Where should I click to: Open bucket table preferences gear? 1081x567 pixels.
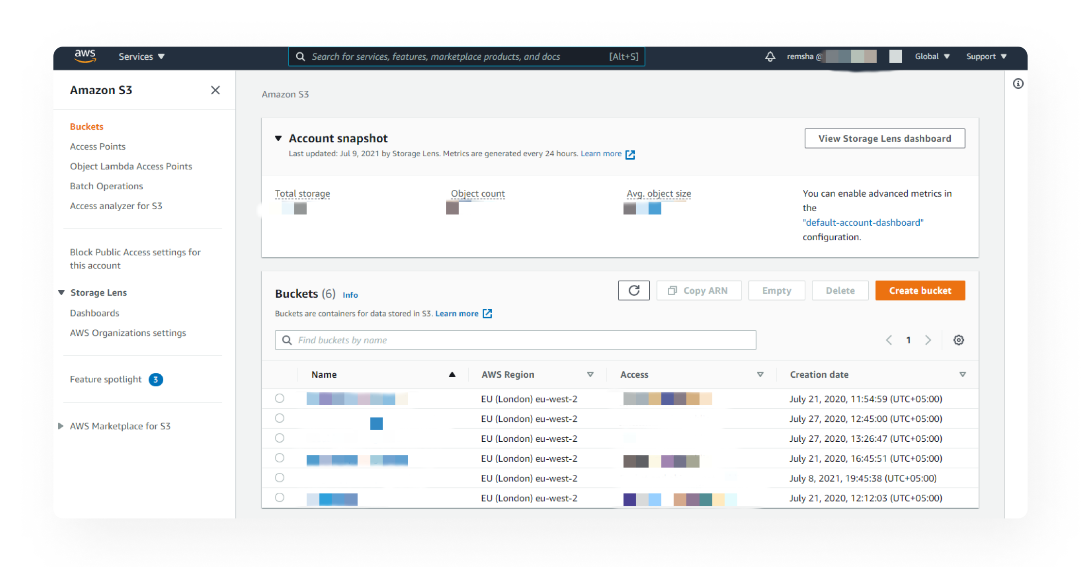click(x=959, y=340)
